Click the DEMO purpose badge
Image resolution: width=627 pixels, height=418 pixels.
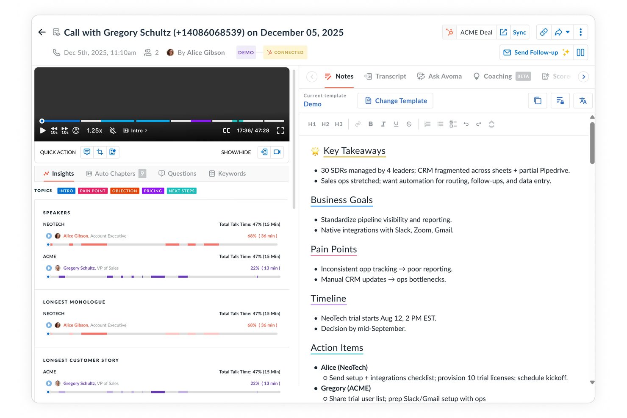click(x=246, y=53)
